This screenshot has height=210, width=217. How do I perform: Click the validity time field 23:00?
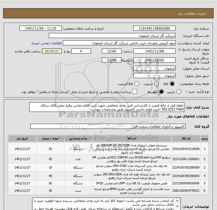point(112,60)
